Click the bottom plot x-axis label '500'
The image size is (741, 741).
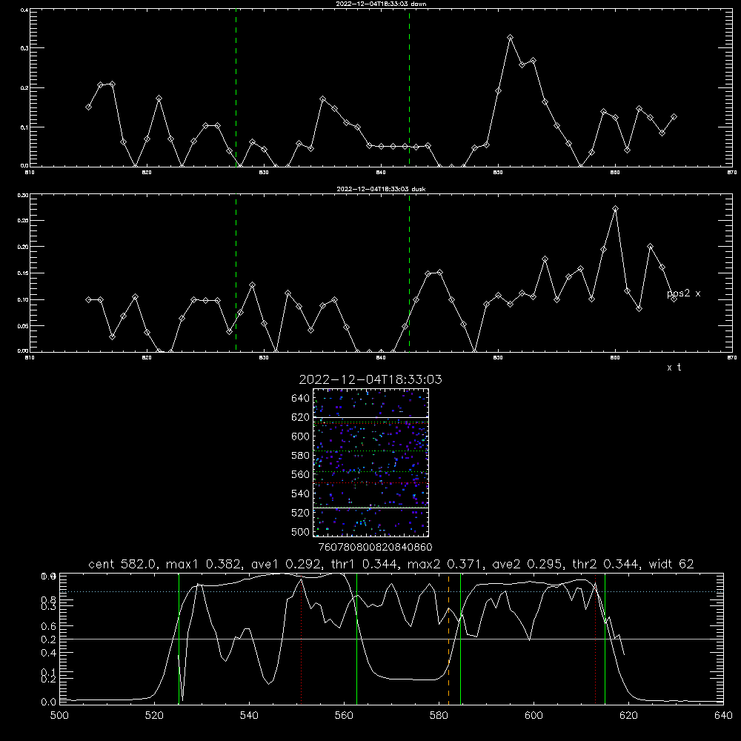pyautogui.click(x=59, y=716)
